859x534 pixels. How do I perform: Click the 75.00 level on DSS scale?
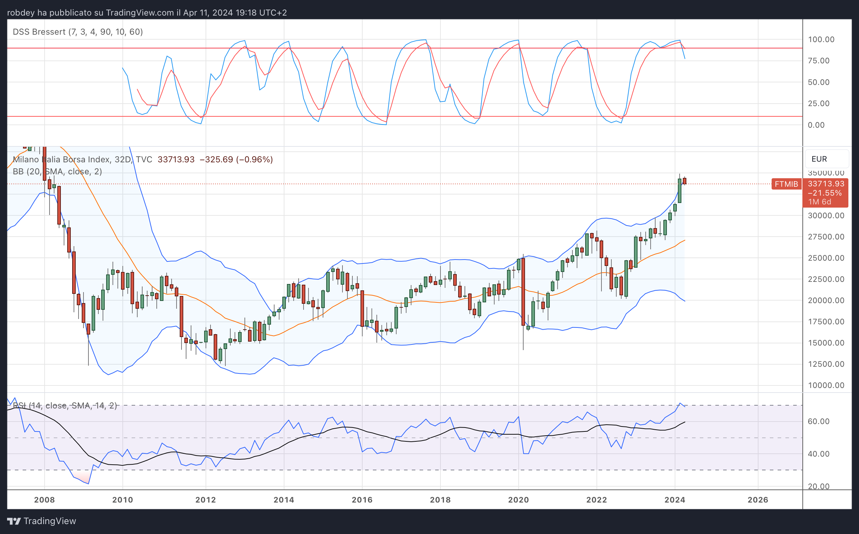tap(819, 60)
